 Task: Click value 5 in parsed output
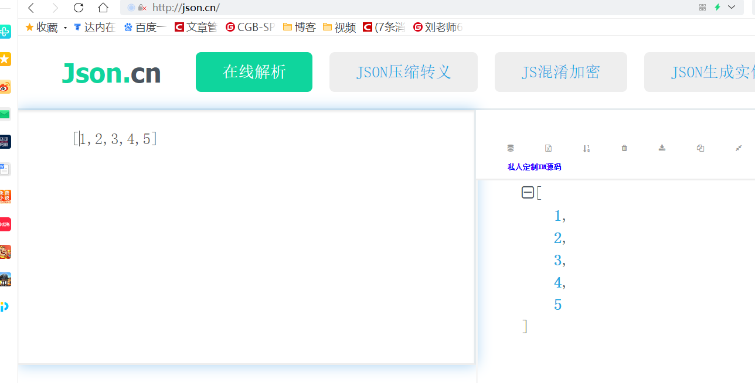coord(557,305)
